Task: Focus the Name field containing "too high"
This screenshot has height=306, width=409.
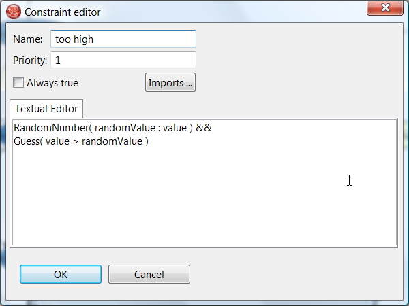Action: click(x=123, y=39)
